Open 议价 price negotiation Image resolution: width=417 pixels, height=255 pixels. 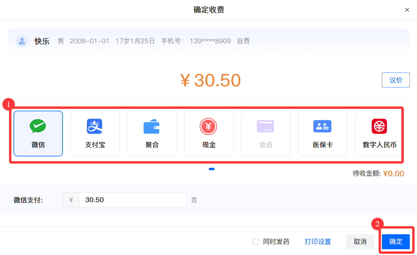[x=395, y=80]
